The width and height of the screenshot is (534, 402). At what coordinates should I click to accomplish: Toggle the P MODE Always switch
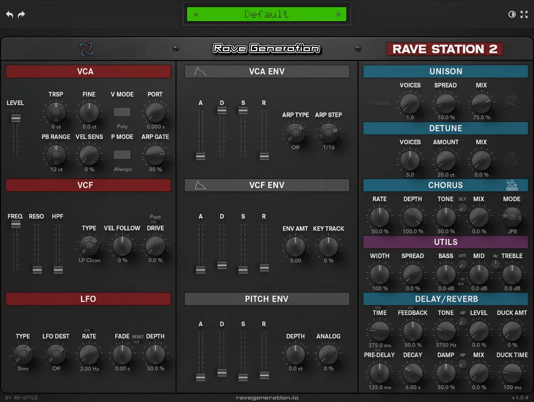(x=122, y=155)
